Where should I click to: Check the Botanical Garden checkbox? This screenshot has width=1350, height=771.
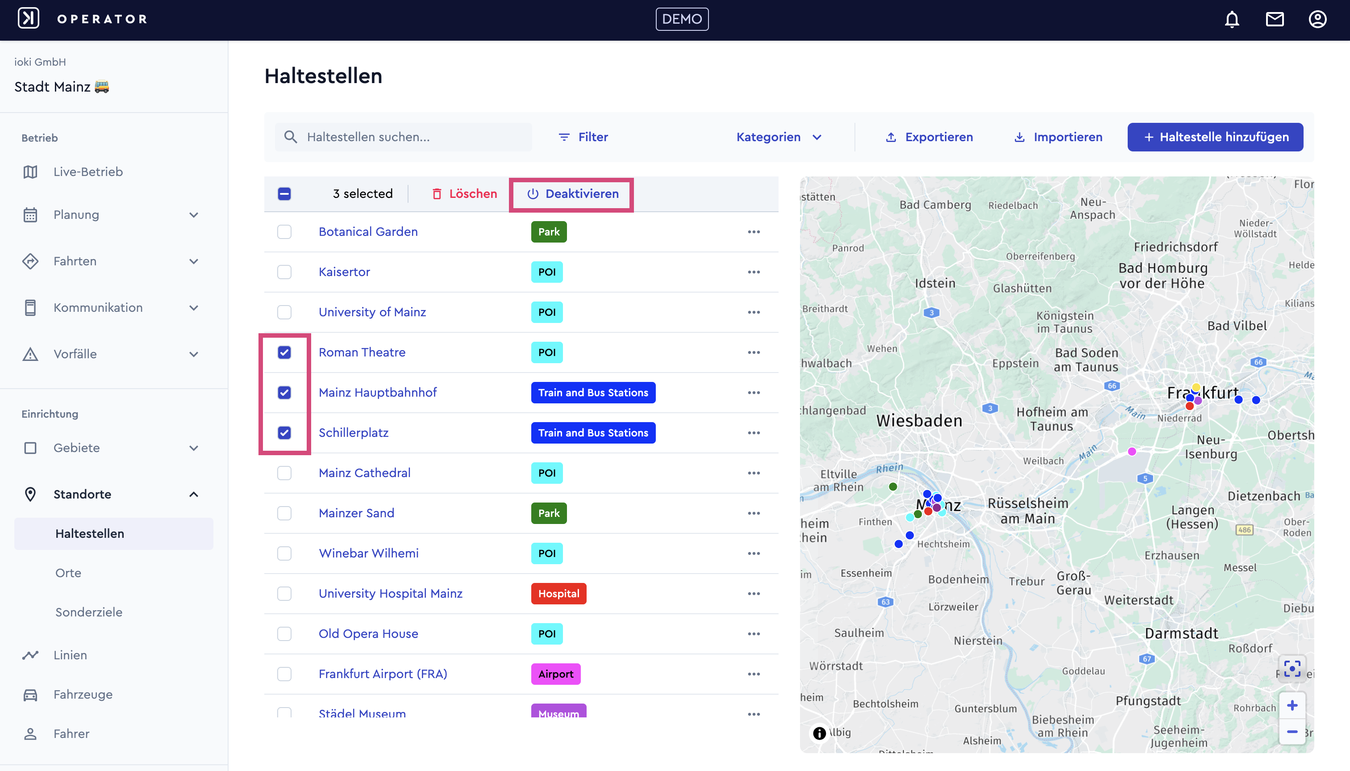pyautogui.click(x=284, y=232)
